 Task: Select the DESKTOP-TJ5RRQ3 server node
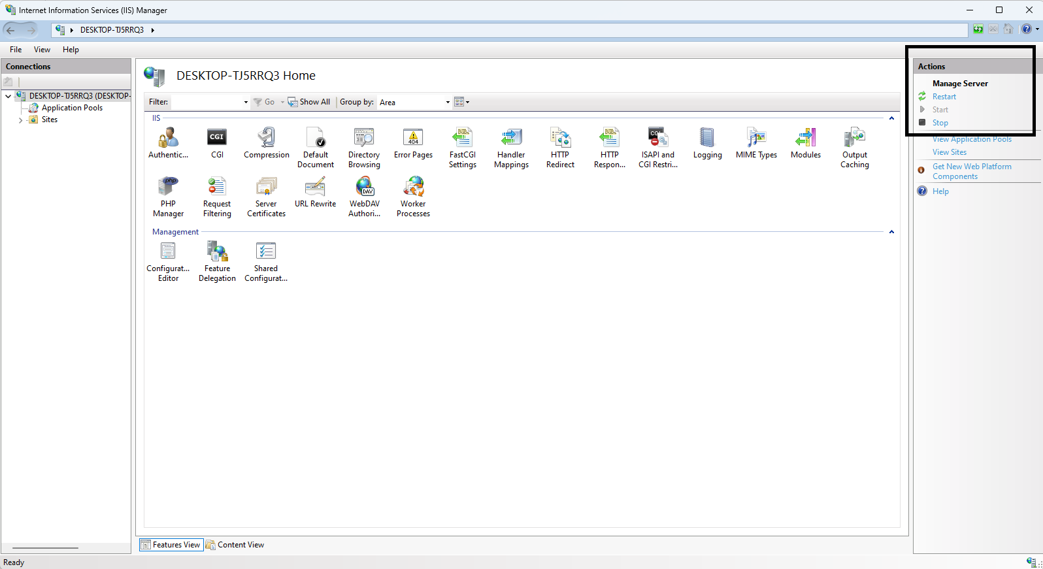point(80,96)
